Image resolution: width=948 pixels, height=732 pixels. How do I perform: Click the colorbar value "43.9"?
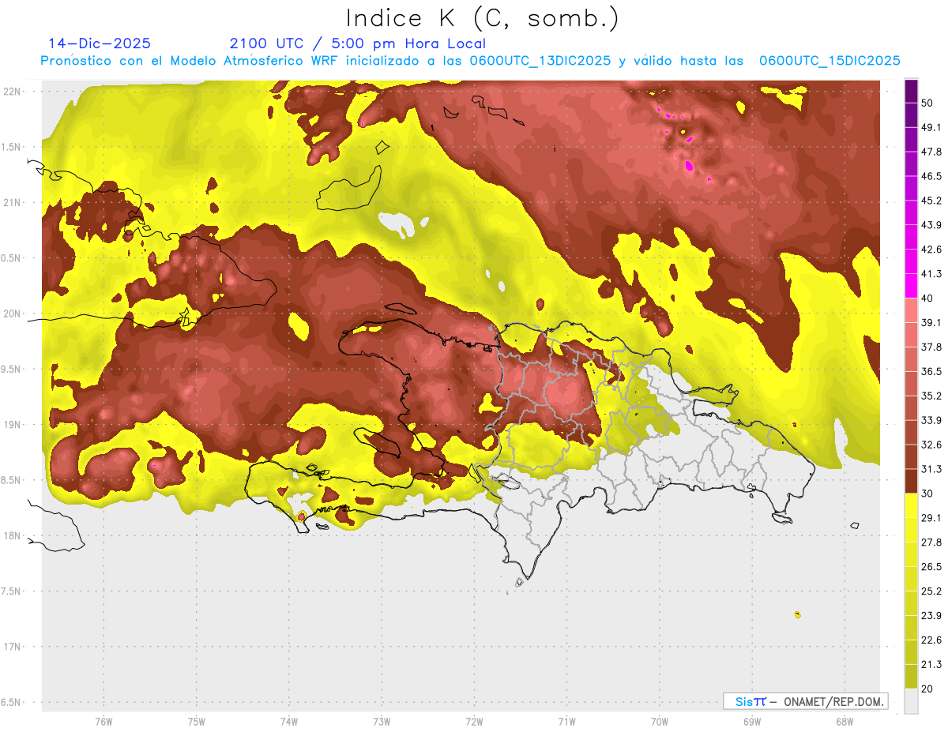(x=931, y=225)
